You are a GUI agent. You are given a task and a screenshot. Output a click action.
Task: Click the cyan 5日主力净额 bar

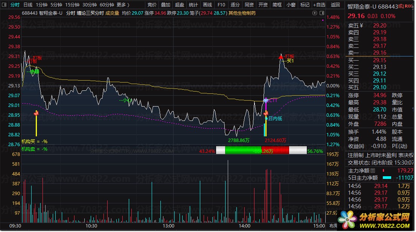pos(387,178)
